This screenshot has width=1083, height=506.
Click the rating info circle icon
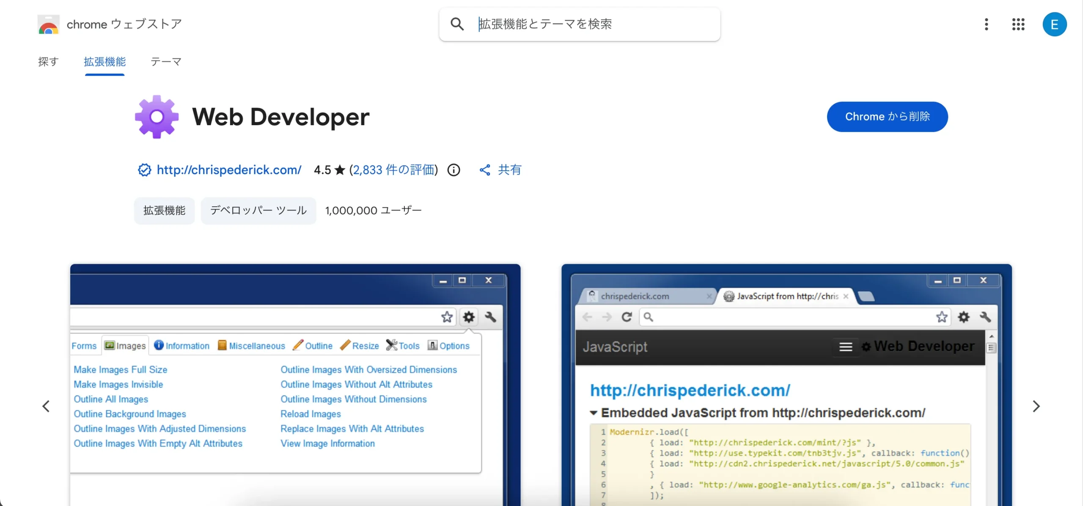coord(454,170)
